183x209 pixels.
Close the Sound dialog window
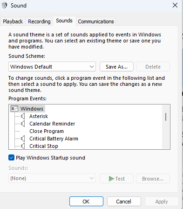(175, 5)
